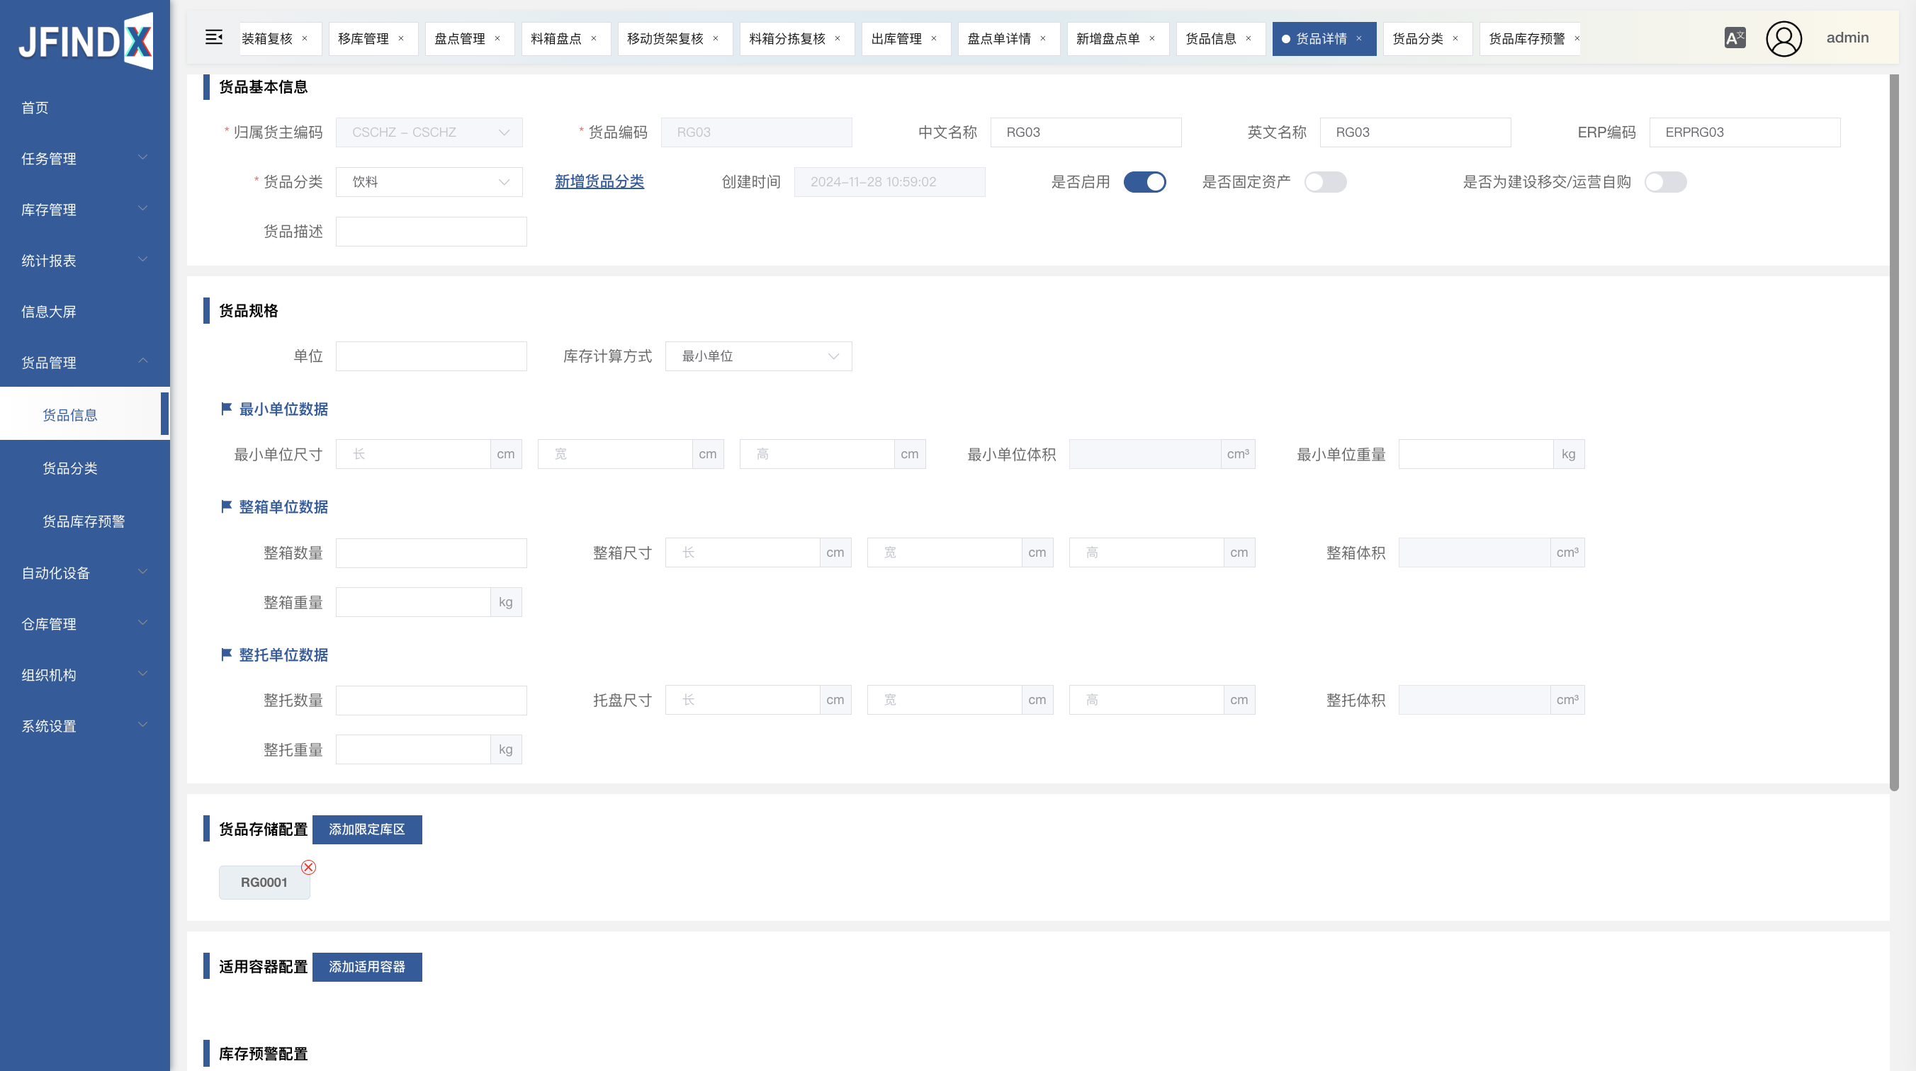Close the 盘点管理 tab

pyautogui.click(x=497, y=39)
